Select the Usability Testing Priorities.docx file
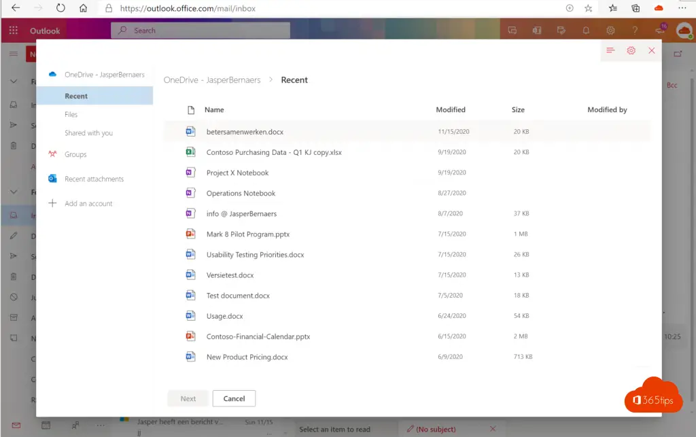696x437 pixels. 255,255
